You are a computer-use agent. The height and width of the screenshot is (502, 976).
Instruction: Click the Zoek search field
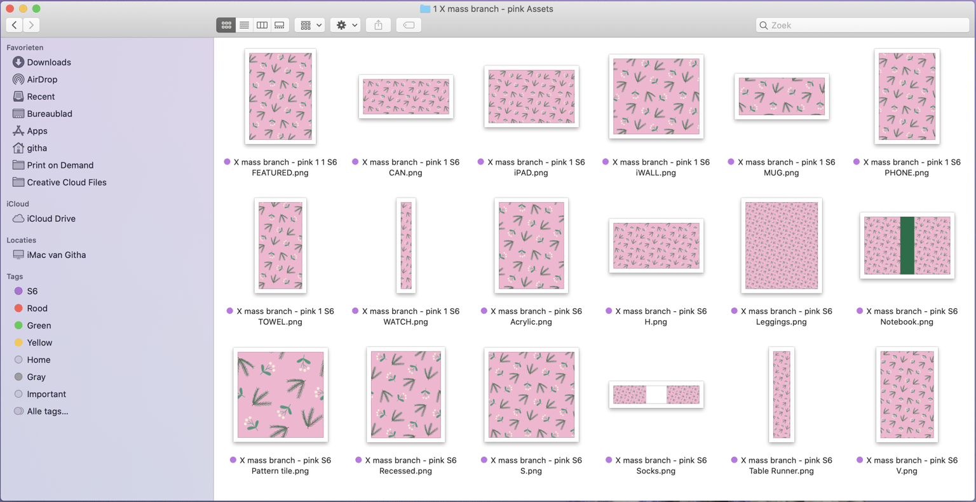click(x=862, y=25)
